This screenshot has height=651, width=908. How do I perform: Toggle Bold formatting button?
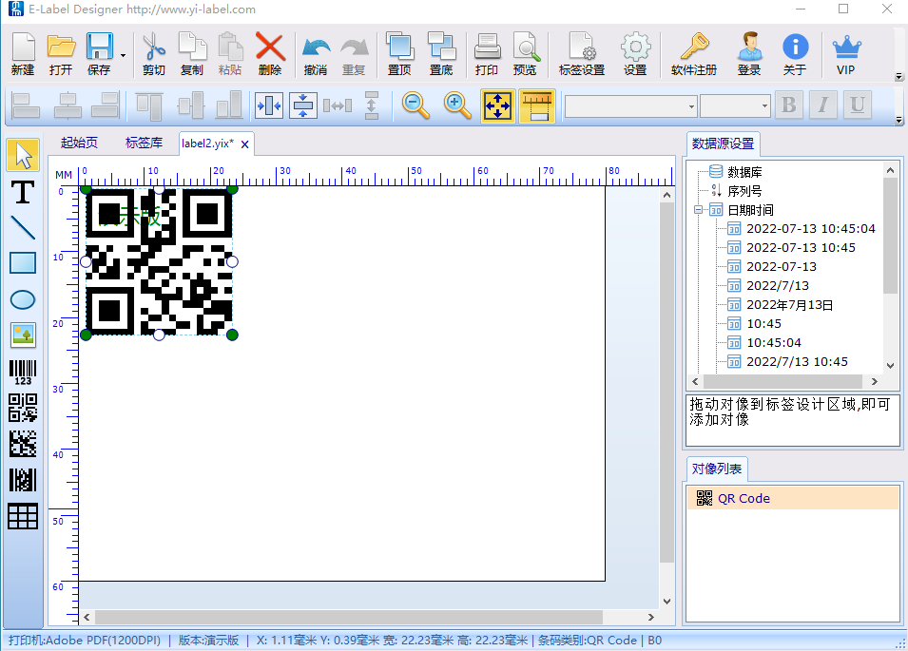coord(789,105)
